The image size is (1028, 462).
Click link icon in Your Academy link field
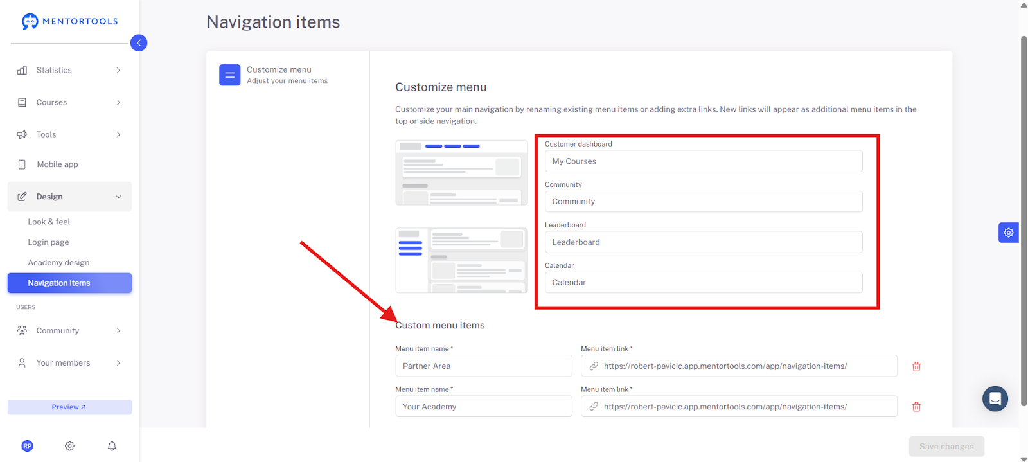click(594, 407)
